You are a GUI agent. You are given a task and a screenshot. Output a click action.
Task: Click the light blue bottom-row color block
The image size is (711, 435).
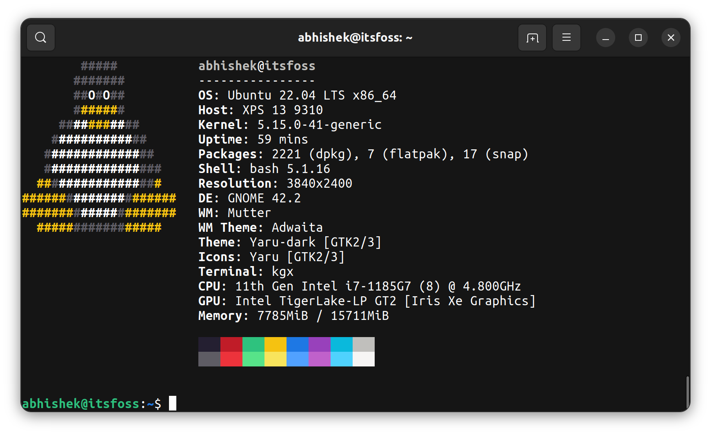tap(298, 359)
